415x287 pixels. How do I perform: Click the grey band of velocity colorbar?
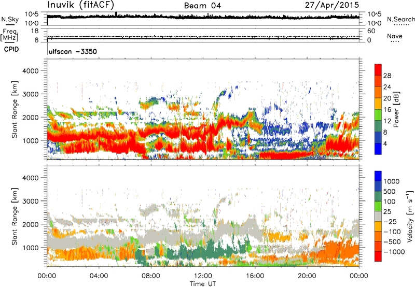(x=378, y=217)
